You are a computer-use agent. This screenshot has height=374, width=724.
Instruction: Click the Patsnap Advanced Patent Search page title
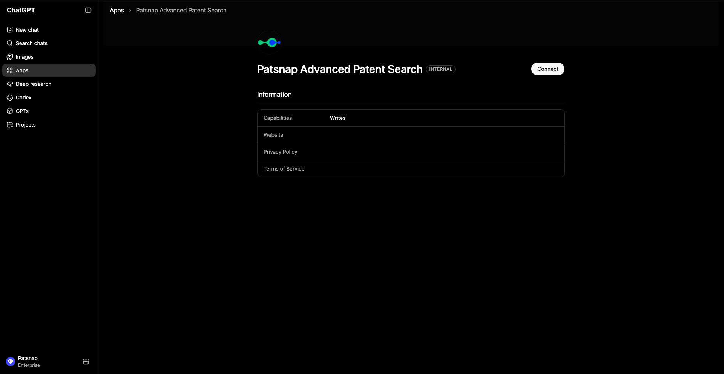(340, 69)
